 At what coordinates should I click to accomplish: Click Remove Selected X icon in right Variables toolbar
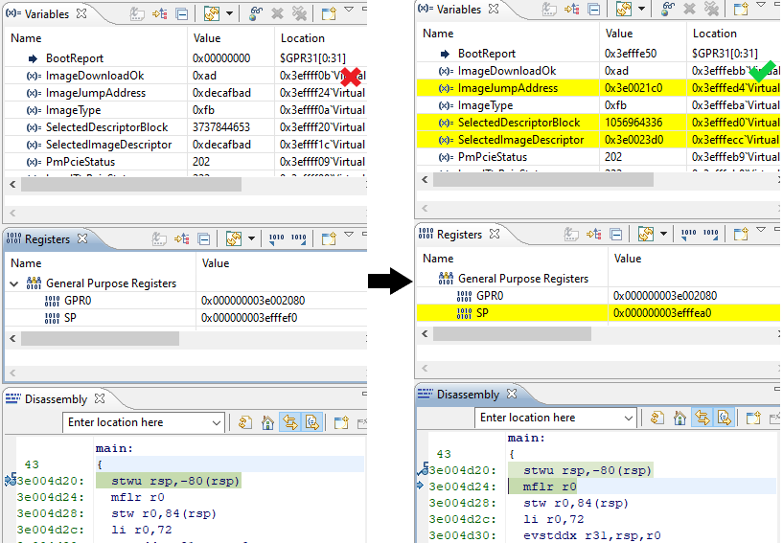[x=689, y=9]
